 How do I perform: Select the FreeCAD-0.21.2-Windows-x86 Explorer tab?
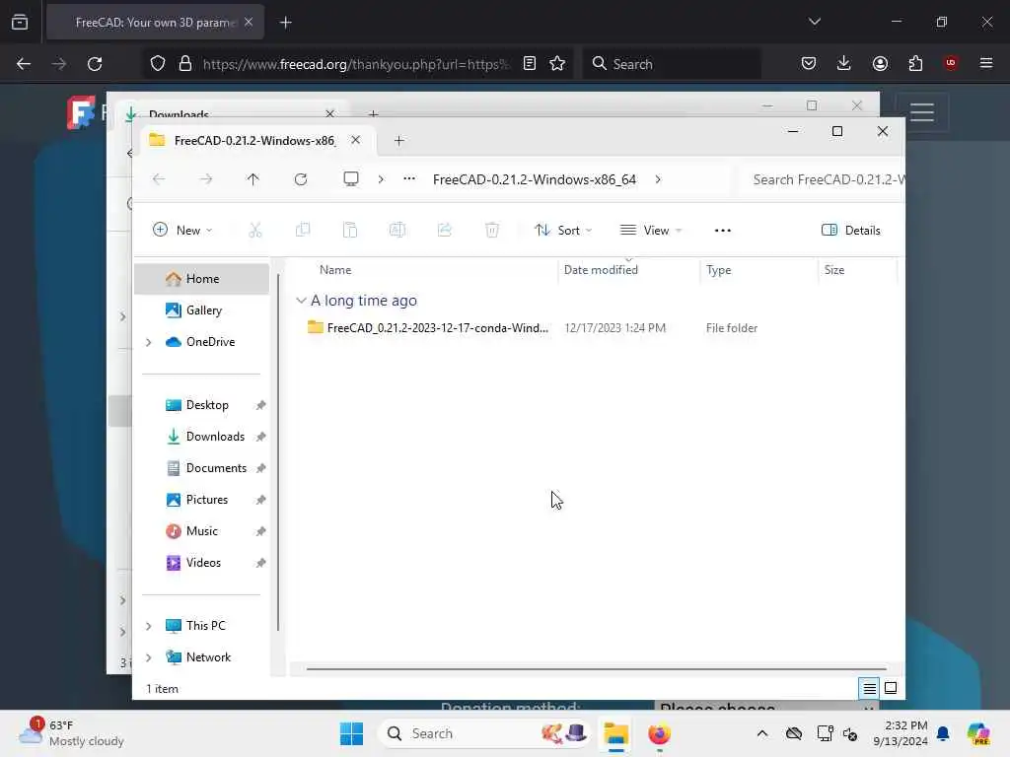coord(254,140)
